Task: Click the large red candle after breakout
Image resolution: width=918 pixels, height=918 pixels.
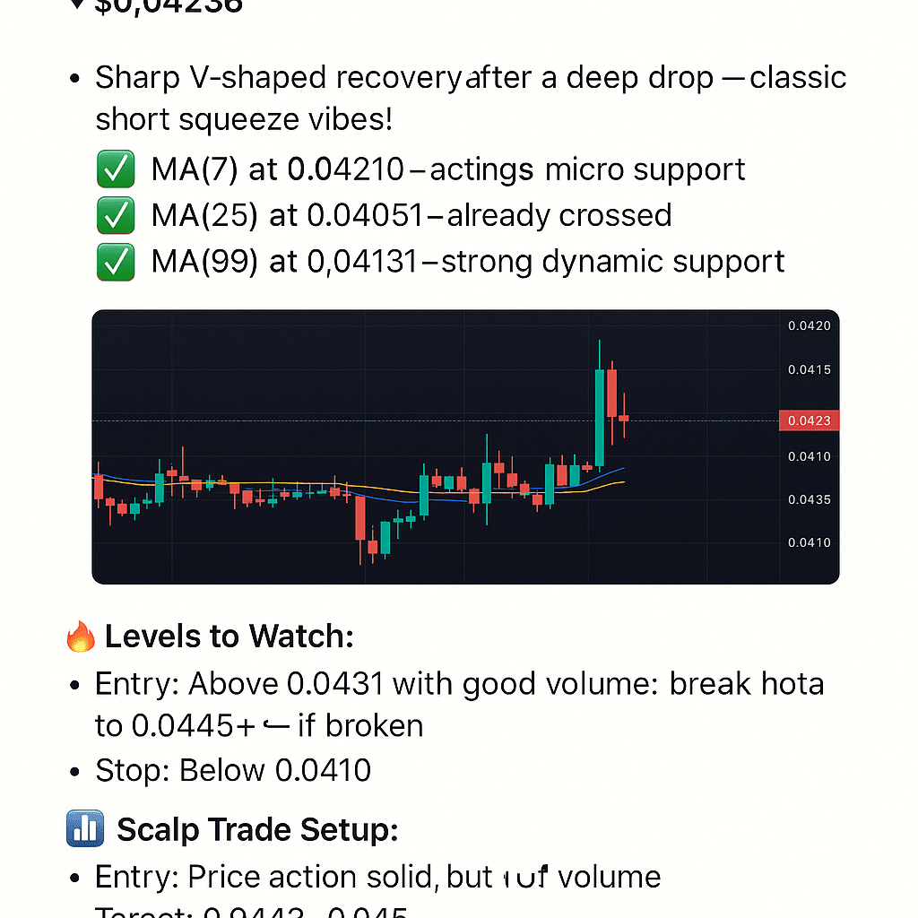Action: [612, 393]
